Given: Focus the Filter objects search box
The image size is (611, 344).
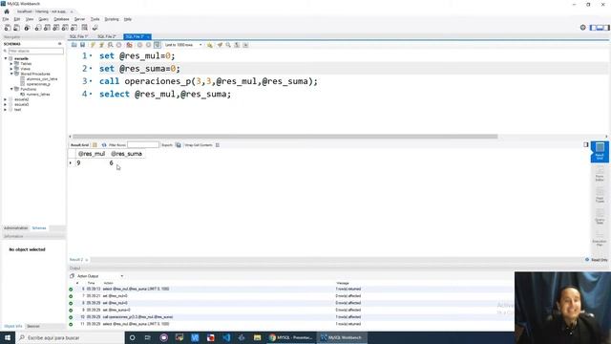Looking at the screenshot, I should coord(35,51).
